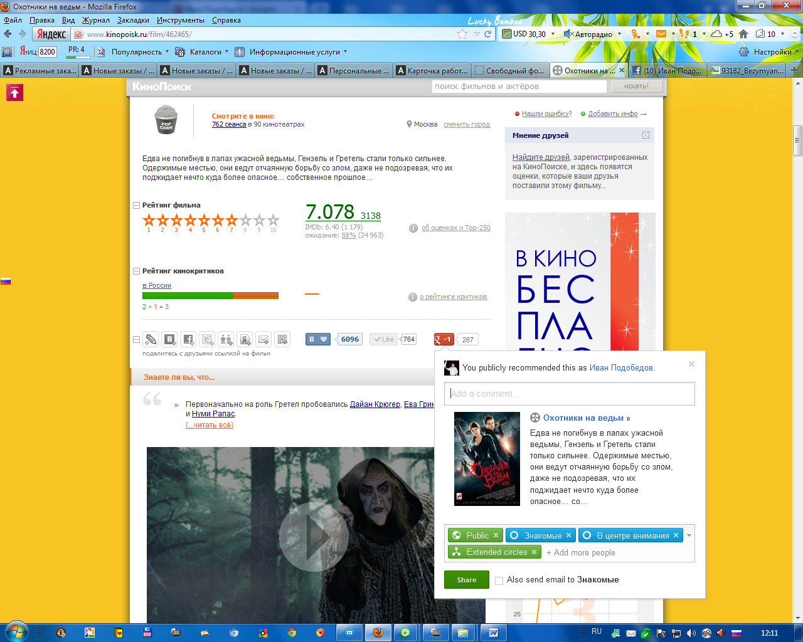Switch to the Карточка работ... tab
The height and width of the screenshot is (642, 803).
tap(431, 70)
